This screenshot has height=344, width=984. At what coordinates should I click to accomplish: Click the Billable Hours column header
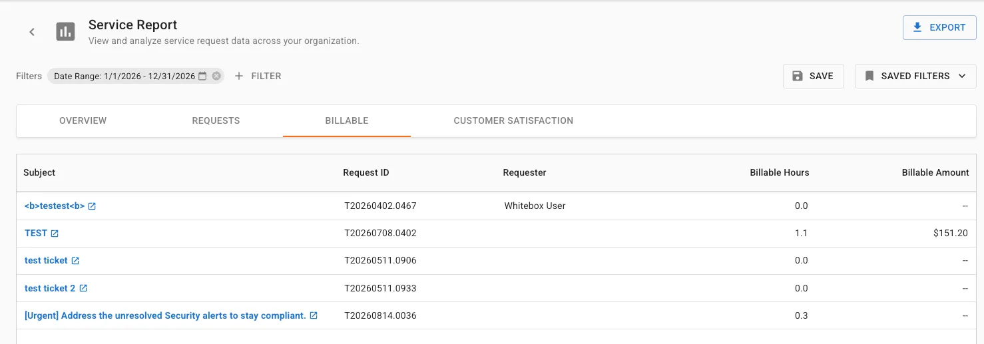780,172
